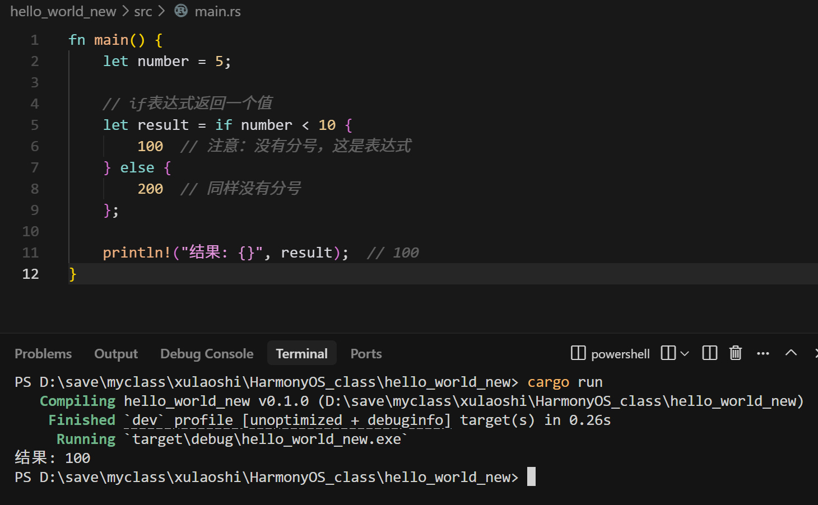Switch to the Output tab
The width and height of the screenshot is (818, 505).
coord(116,354)
